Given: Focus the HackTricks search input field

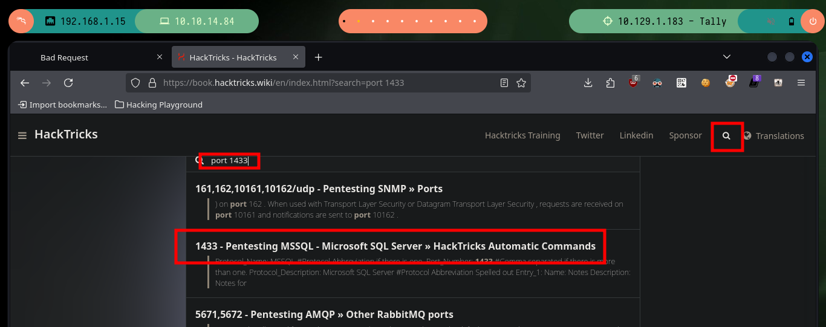Looking at the screenshot, I should (417, 161).
